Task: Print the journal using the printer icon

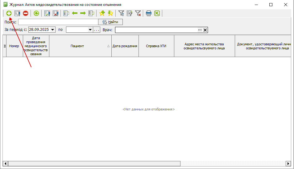Action: tap(149, 13)
